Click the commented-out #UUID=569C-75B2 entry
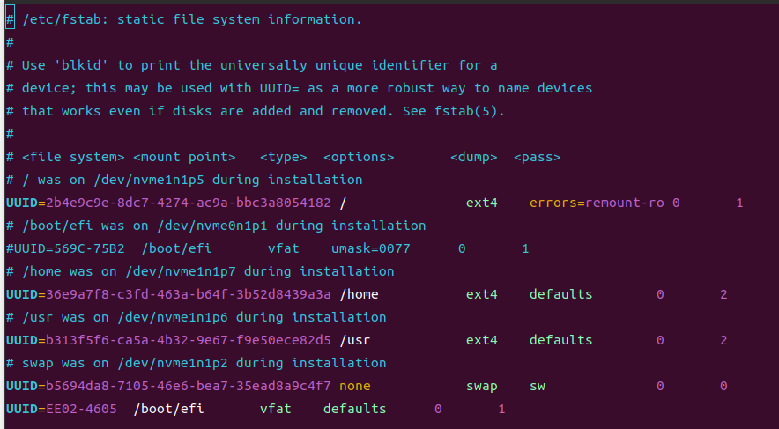Image resolution: width=779 pixels, height=429 pixels. (65, 248)
